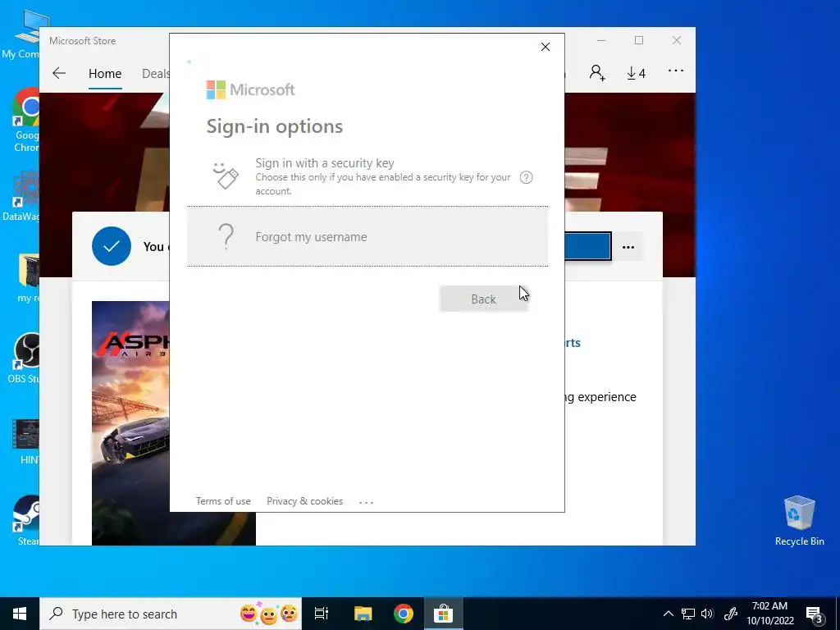The height and width of the screenshot is (630, 840).
Task: Select Forgot my username option
Action: tap(367, 236)
